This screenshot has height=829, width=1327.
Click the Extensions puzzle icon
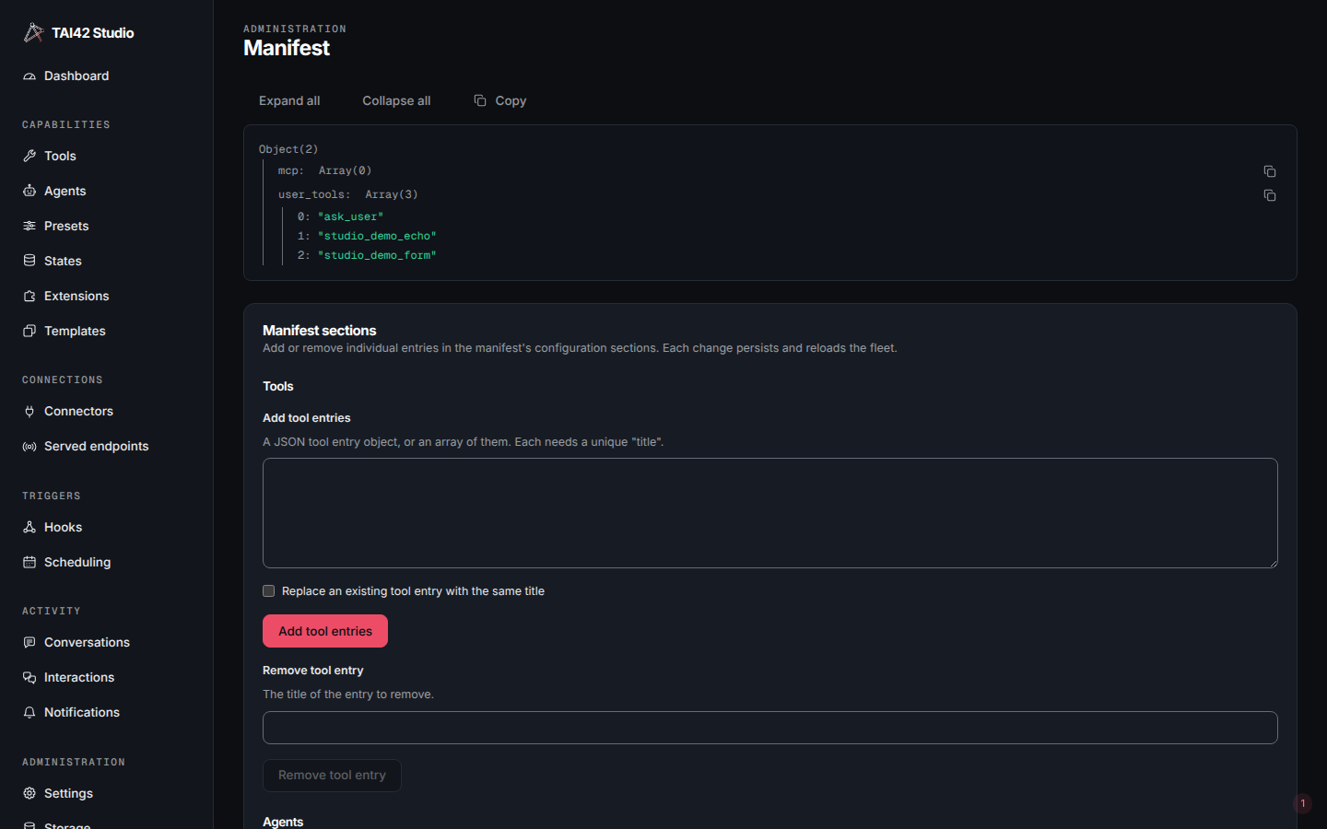[x=29, y=297]
